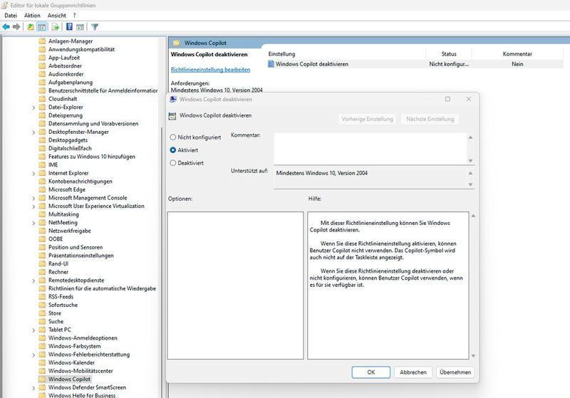
Task: Select 'Windows Hello for Business' folder
Action: point(82,395)
